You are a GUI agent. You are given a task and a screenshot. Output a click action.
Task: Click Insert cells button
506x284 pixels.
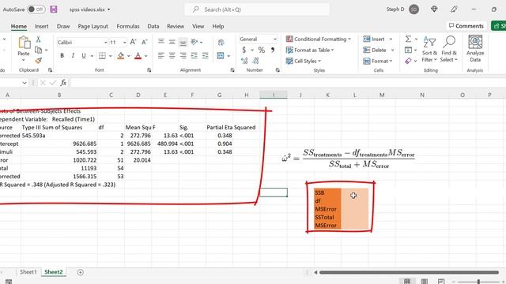374,39
